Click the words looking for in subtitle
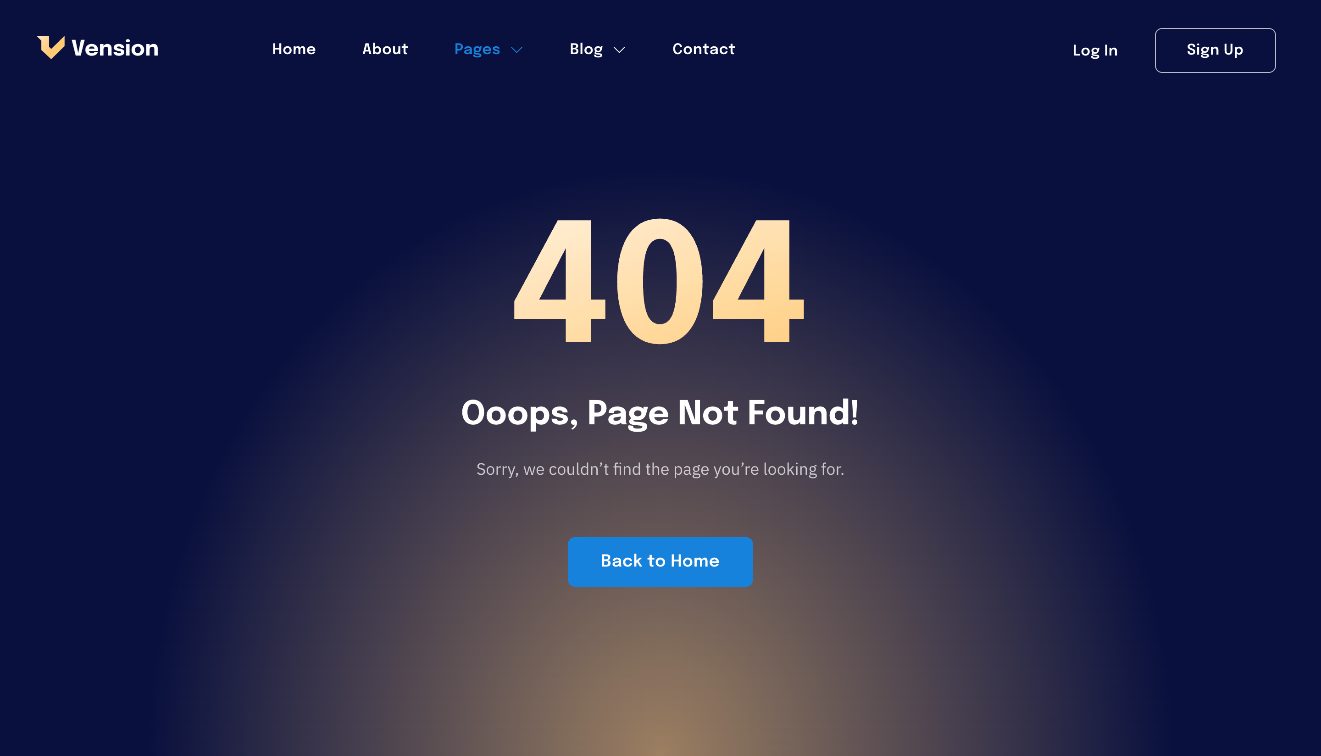Viewport: 1321px width, 756px height. point(804,469)
